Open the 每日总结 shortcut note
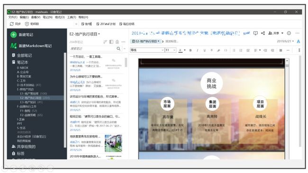Image resolution: width=308 pixels, height=173 pixels. (x=127, y=24)
